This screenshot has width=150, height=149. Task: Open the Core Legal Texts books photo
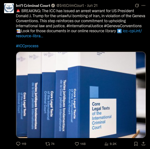point(81,95)
